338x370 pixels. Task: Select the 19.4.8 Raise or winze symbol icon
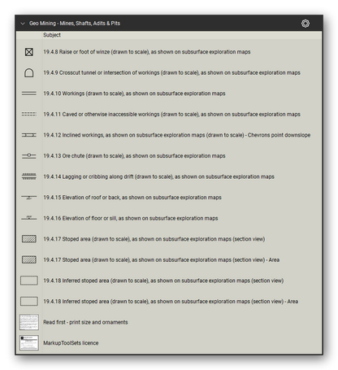[x=29, y=52]
